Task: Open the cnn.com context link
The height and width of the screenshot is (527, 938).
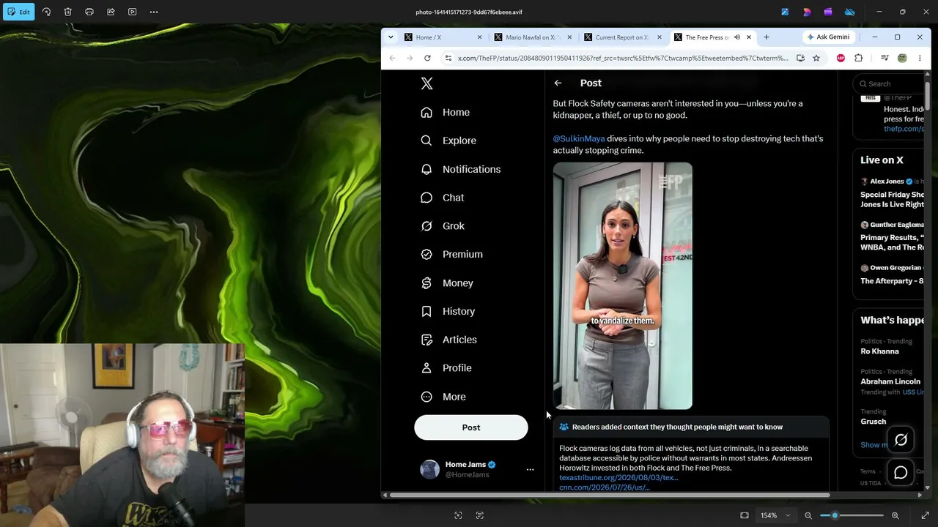Action: [x=605, y=487]
